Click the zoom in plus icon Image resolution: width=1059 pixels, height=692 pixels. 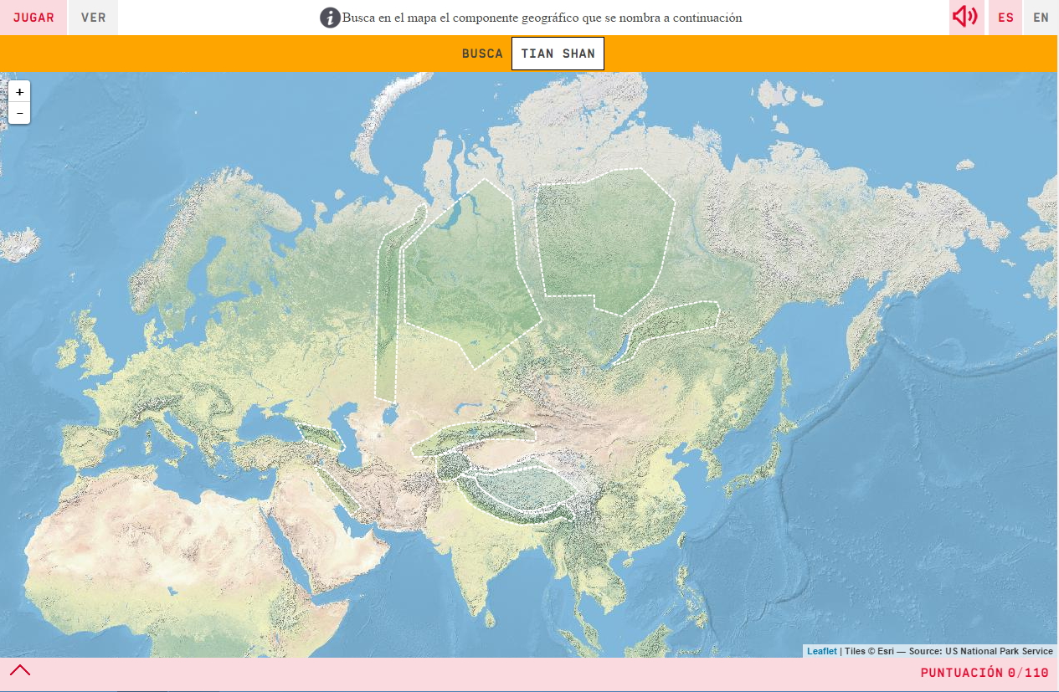coord(18,91)
